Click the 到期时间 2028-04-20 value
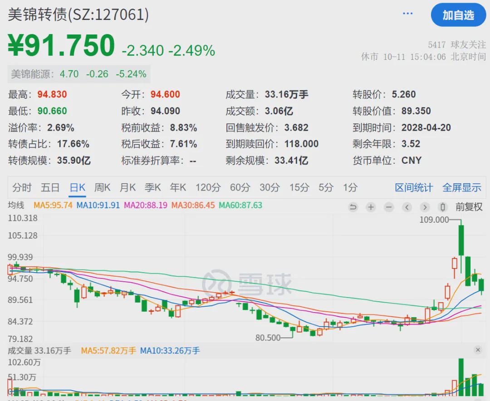 coord(426,127)
